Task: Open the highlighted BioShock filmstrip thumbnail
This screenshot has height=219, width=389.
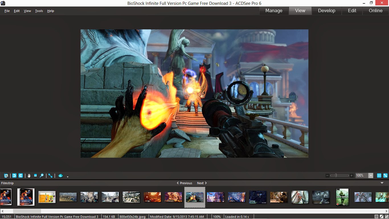Action: 195,197
